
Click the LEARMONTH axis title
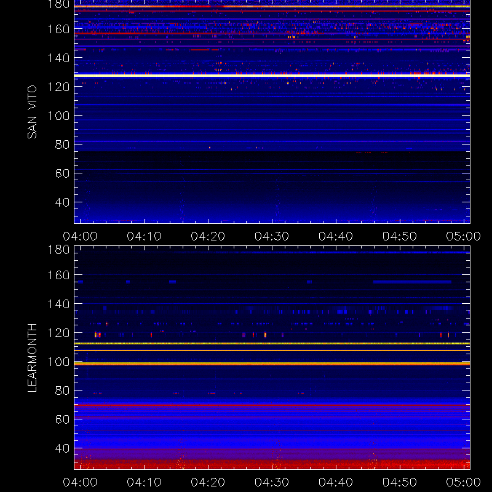point(32,358)
